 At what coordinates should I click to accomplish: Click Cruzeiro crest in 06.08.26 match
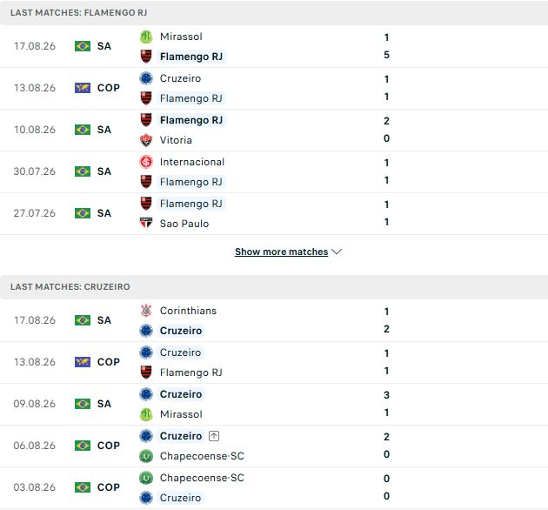pyautogui.click(x=146, y=436)
